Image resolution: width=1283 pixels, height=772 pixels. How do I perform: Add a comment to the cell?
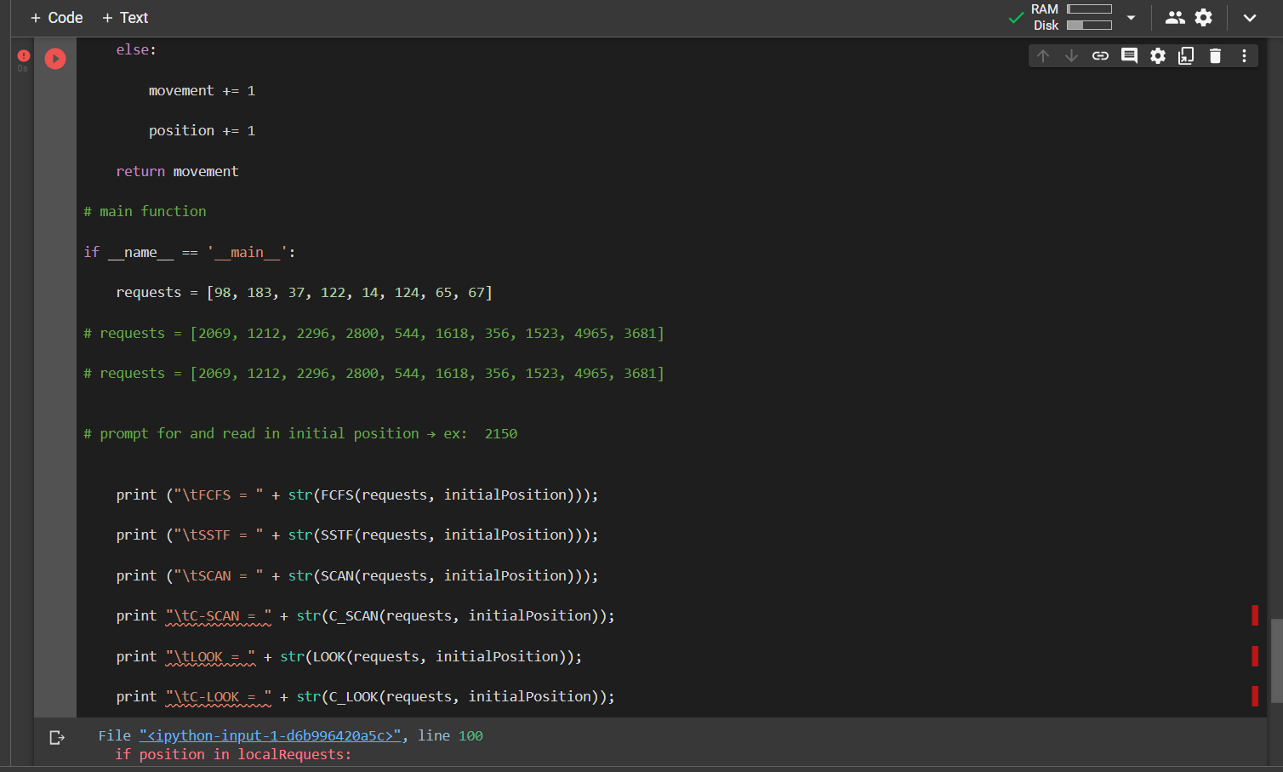click(1129, 55)
